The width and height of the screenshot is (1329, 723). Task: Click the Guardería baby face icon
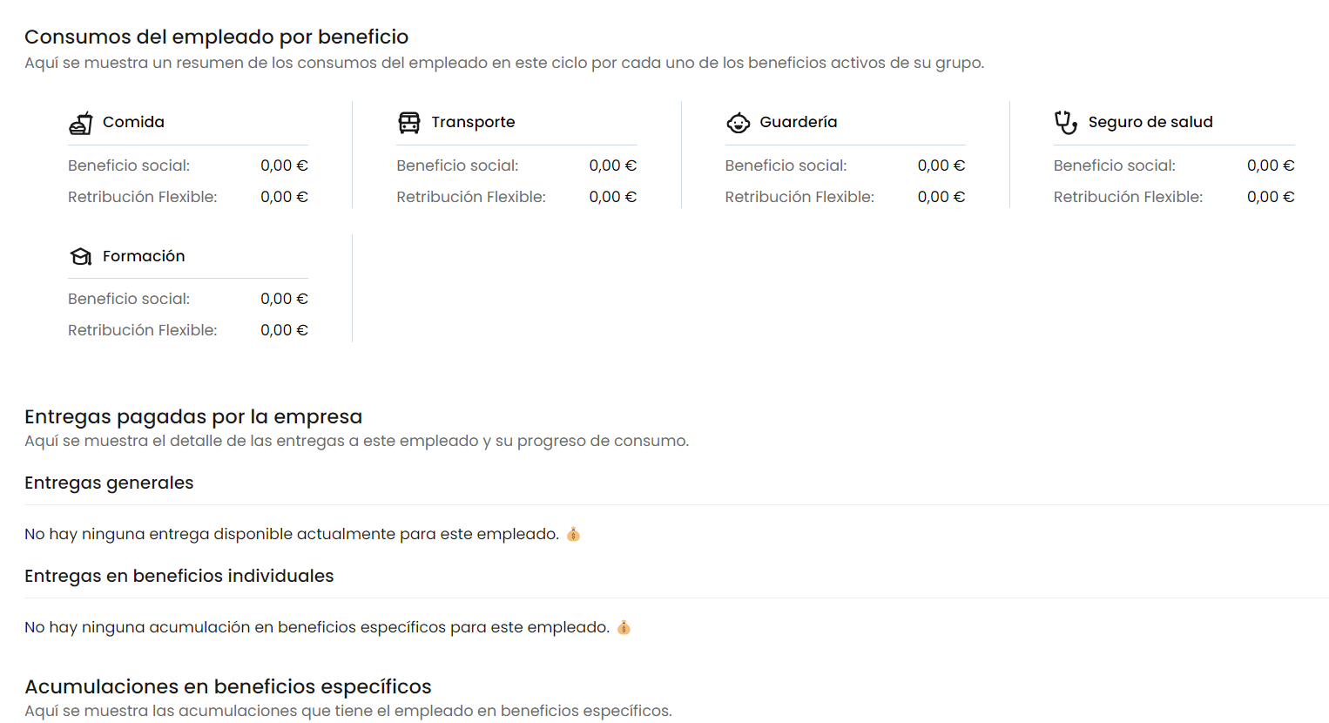click(x=738, y=123)
